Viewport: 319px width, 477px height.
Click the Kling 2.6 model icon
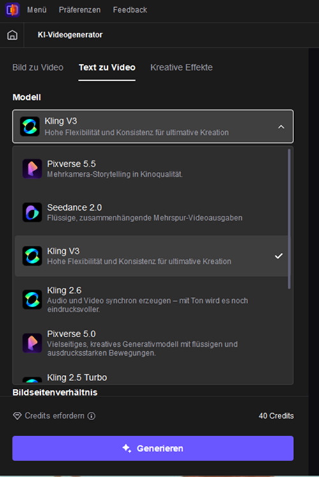pyautogui.click(x=32, y=299)
